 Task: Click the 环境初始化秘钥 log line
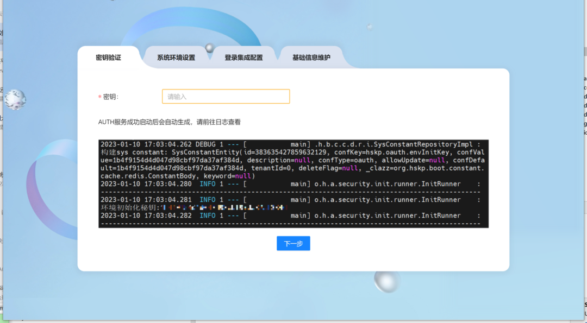point(194,207)
